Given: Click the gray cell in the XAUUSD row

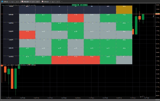Looking at the screenshot, I should coord(124,60).
